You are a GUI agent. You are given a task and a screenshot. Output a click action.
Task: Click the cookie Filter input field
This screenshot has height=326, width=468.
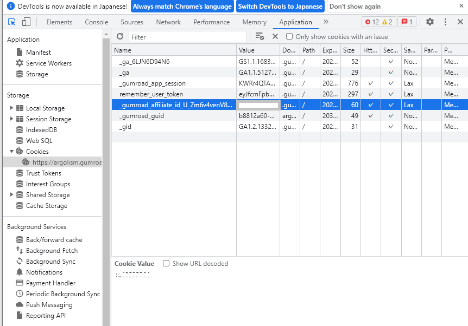tap(187, 37)
